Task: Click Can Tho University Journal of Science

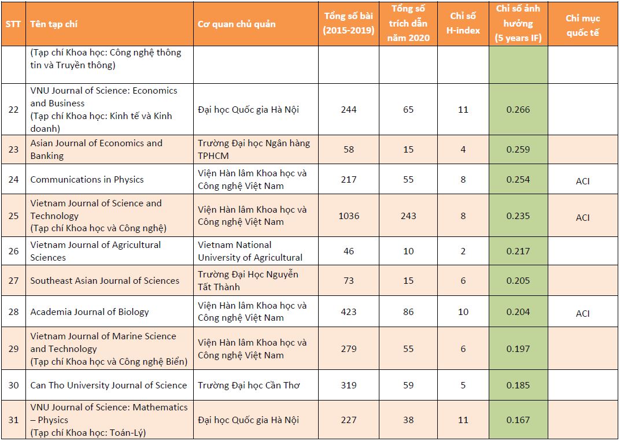Action: [109, 386]
